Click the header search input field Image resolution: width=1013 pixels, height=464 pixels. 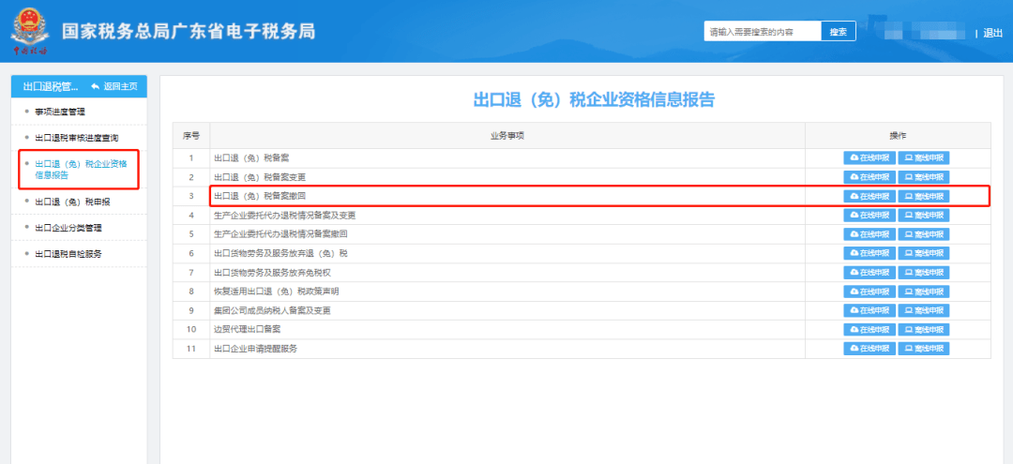point(762,32)
